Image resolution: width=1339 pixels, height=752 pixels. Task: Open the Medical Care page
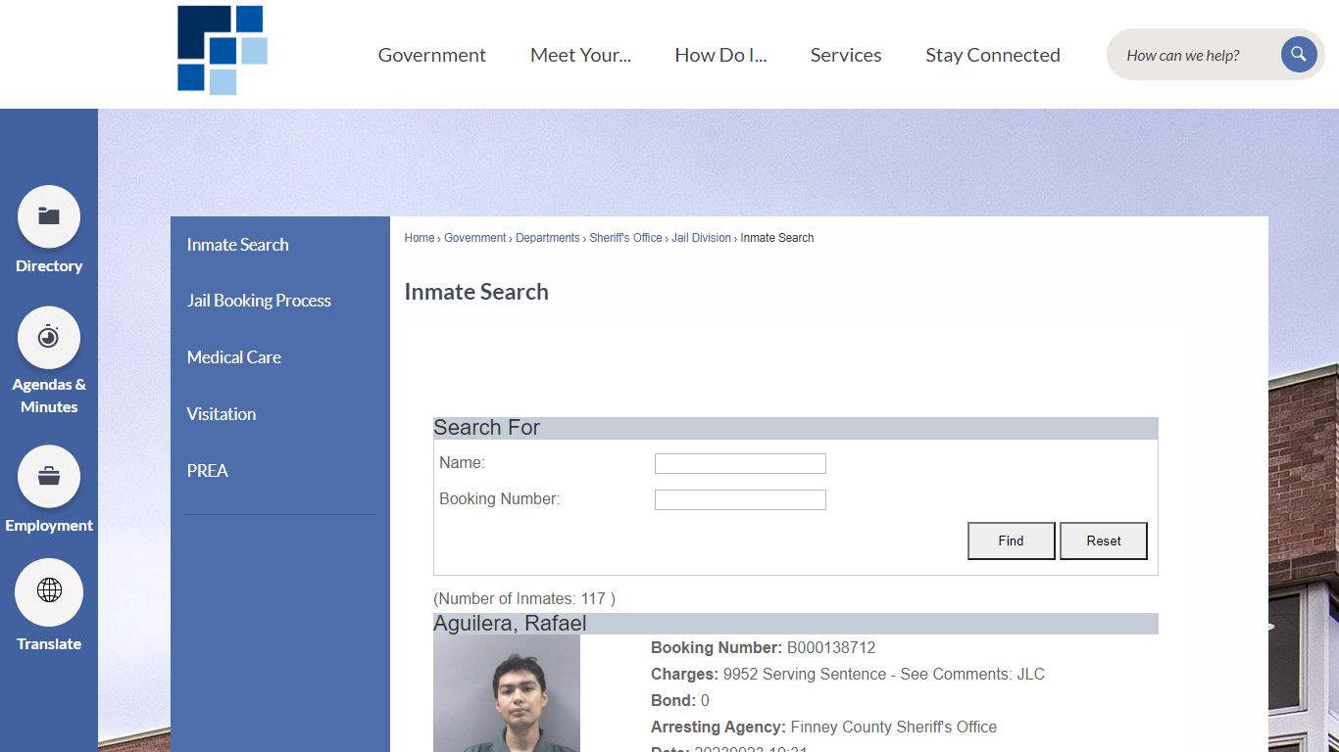point(234,357)
